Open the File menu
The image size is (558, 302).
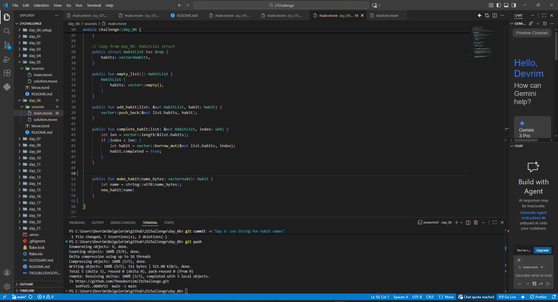click(x=15, y=5)
